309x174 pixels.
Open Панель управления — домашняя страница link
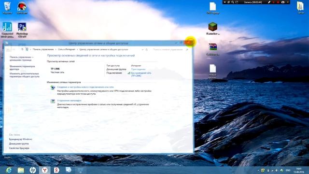(22, 58)
